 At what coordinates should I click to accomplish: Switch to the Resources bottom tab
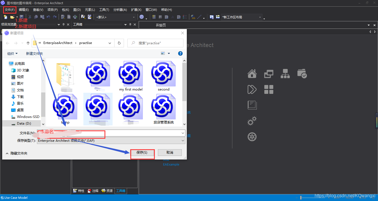[107, 191]
